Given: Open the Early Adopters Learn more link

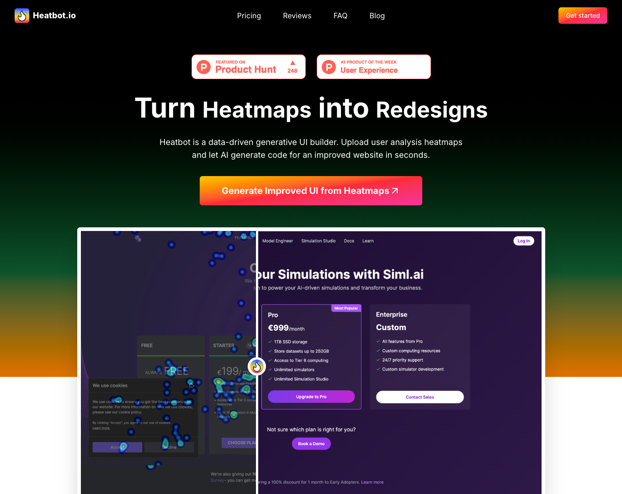Looking at the screenshot, I should pyautogui.click(x=372, y=482).
